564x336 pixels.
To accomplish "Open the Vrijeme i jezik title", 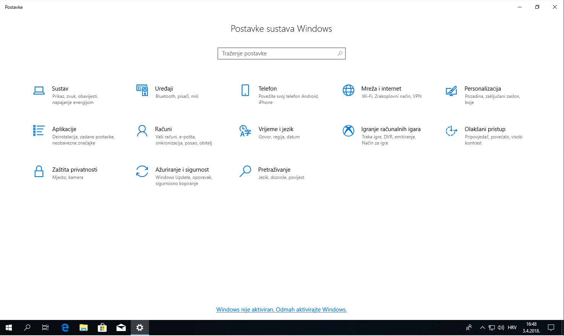I will pyautogui.click(x=276, y=129).
